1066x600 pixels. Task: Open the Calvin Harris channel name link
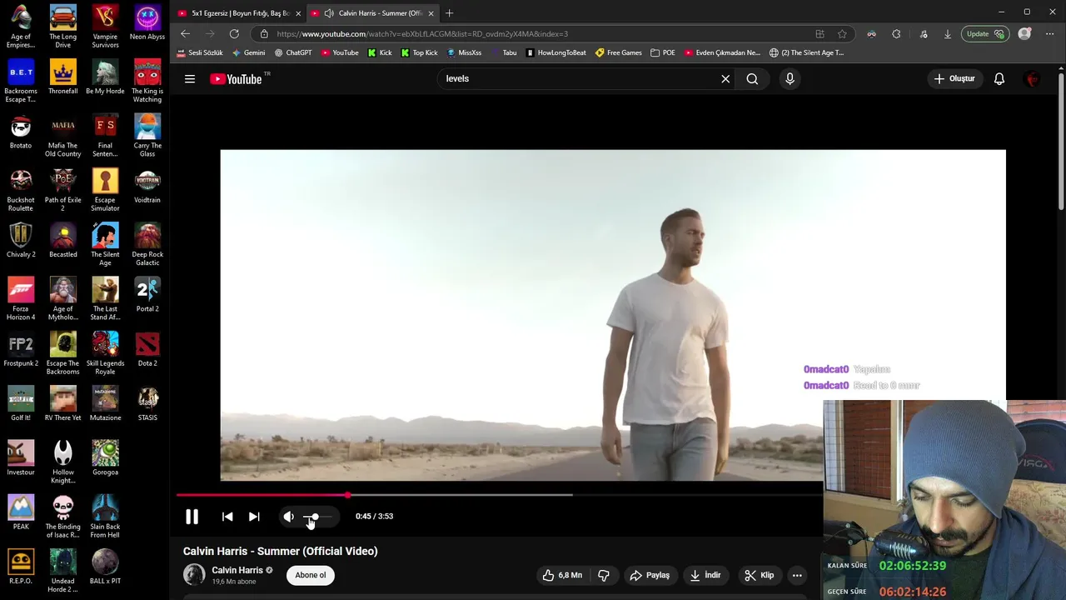(x=237, y=571)
